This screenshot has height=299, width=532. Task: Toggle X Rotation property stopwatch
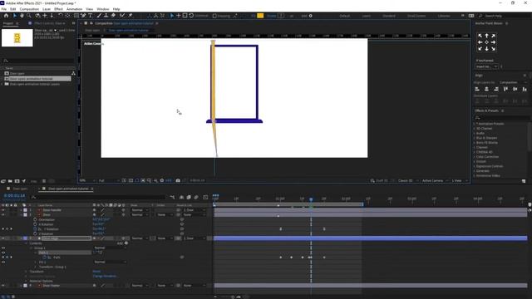pos(35,224)
